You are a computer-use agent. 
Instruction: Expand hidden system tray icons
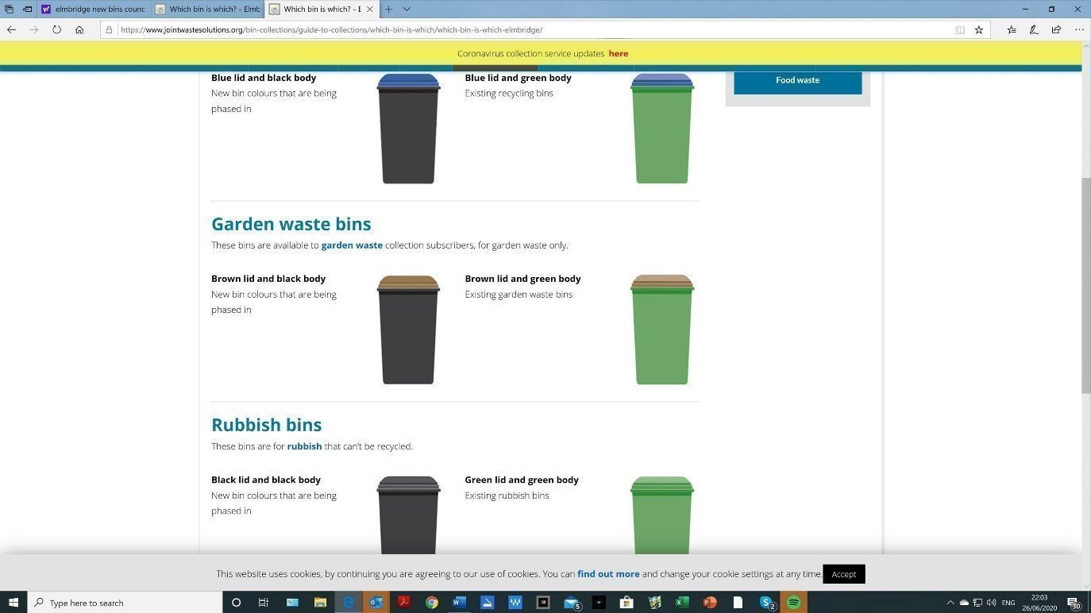(x=950, y=602)
